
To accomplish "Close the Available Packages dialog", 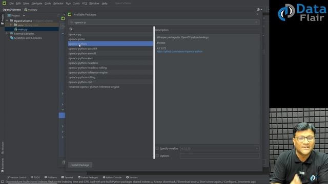I will pos(257,14).
